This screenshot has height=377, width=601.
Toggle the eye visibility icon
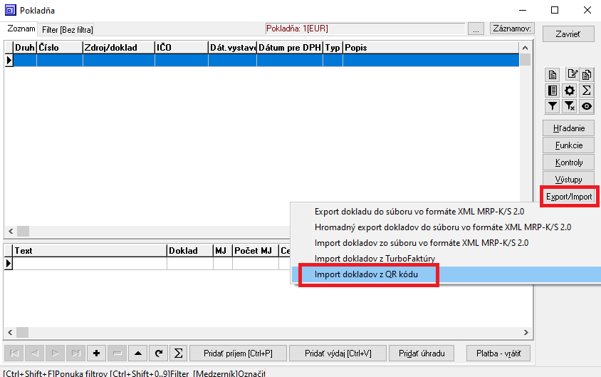tap(587, 106)
